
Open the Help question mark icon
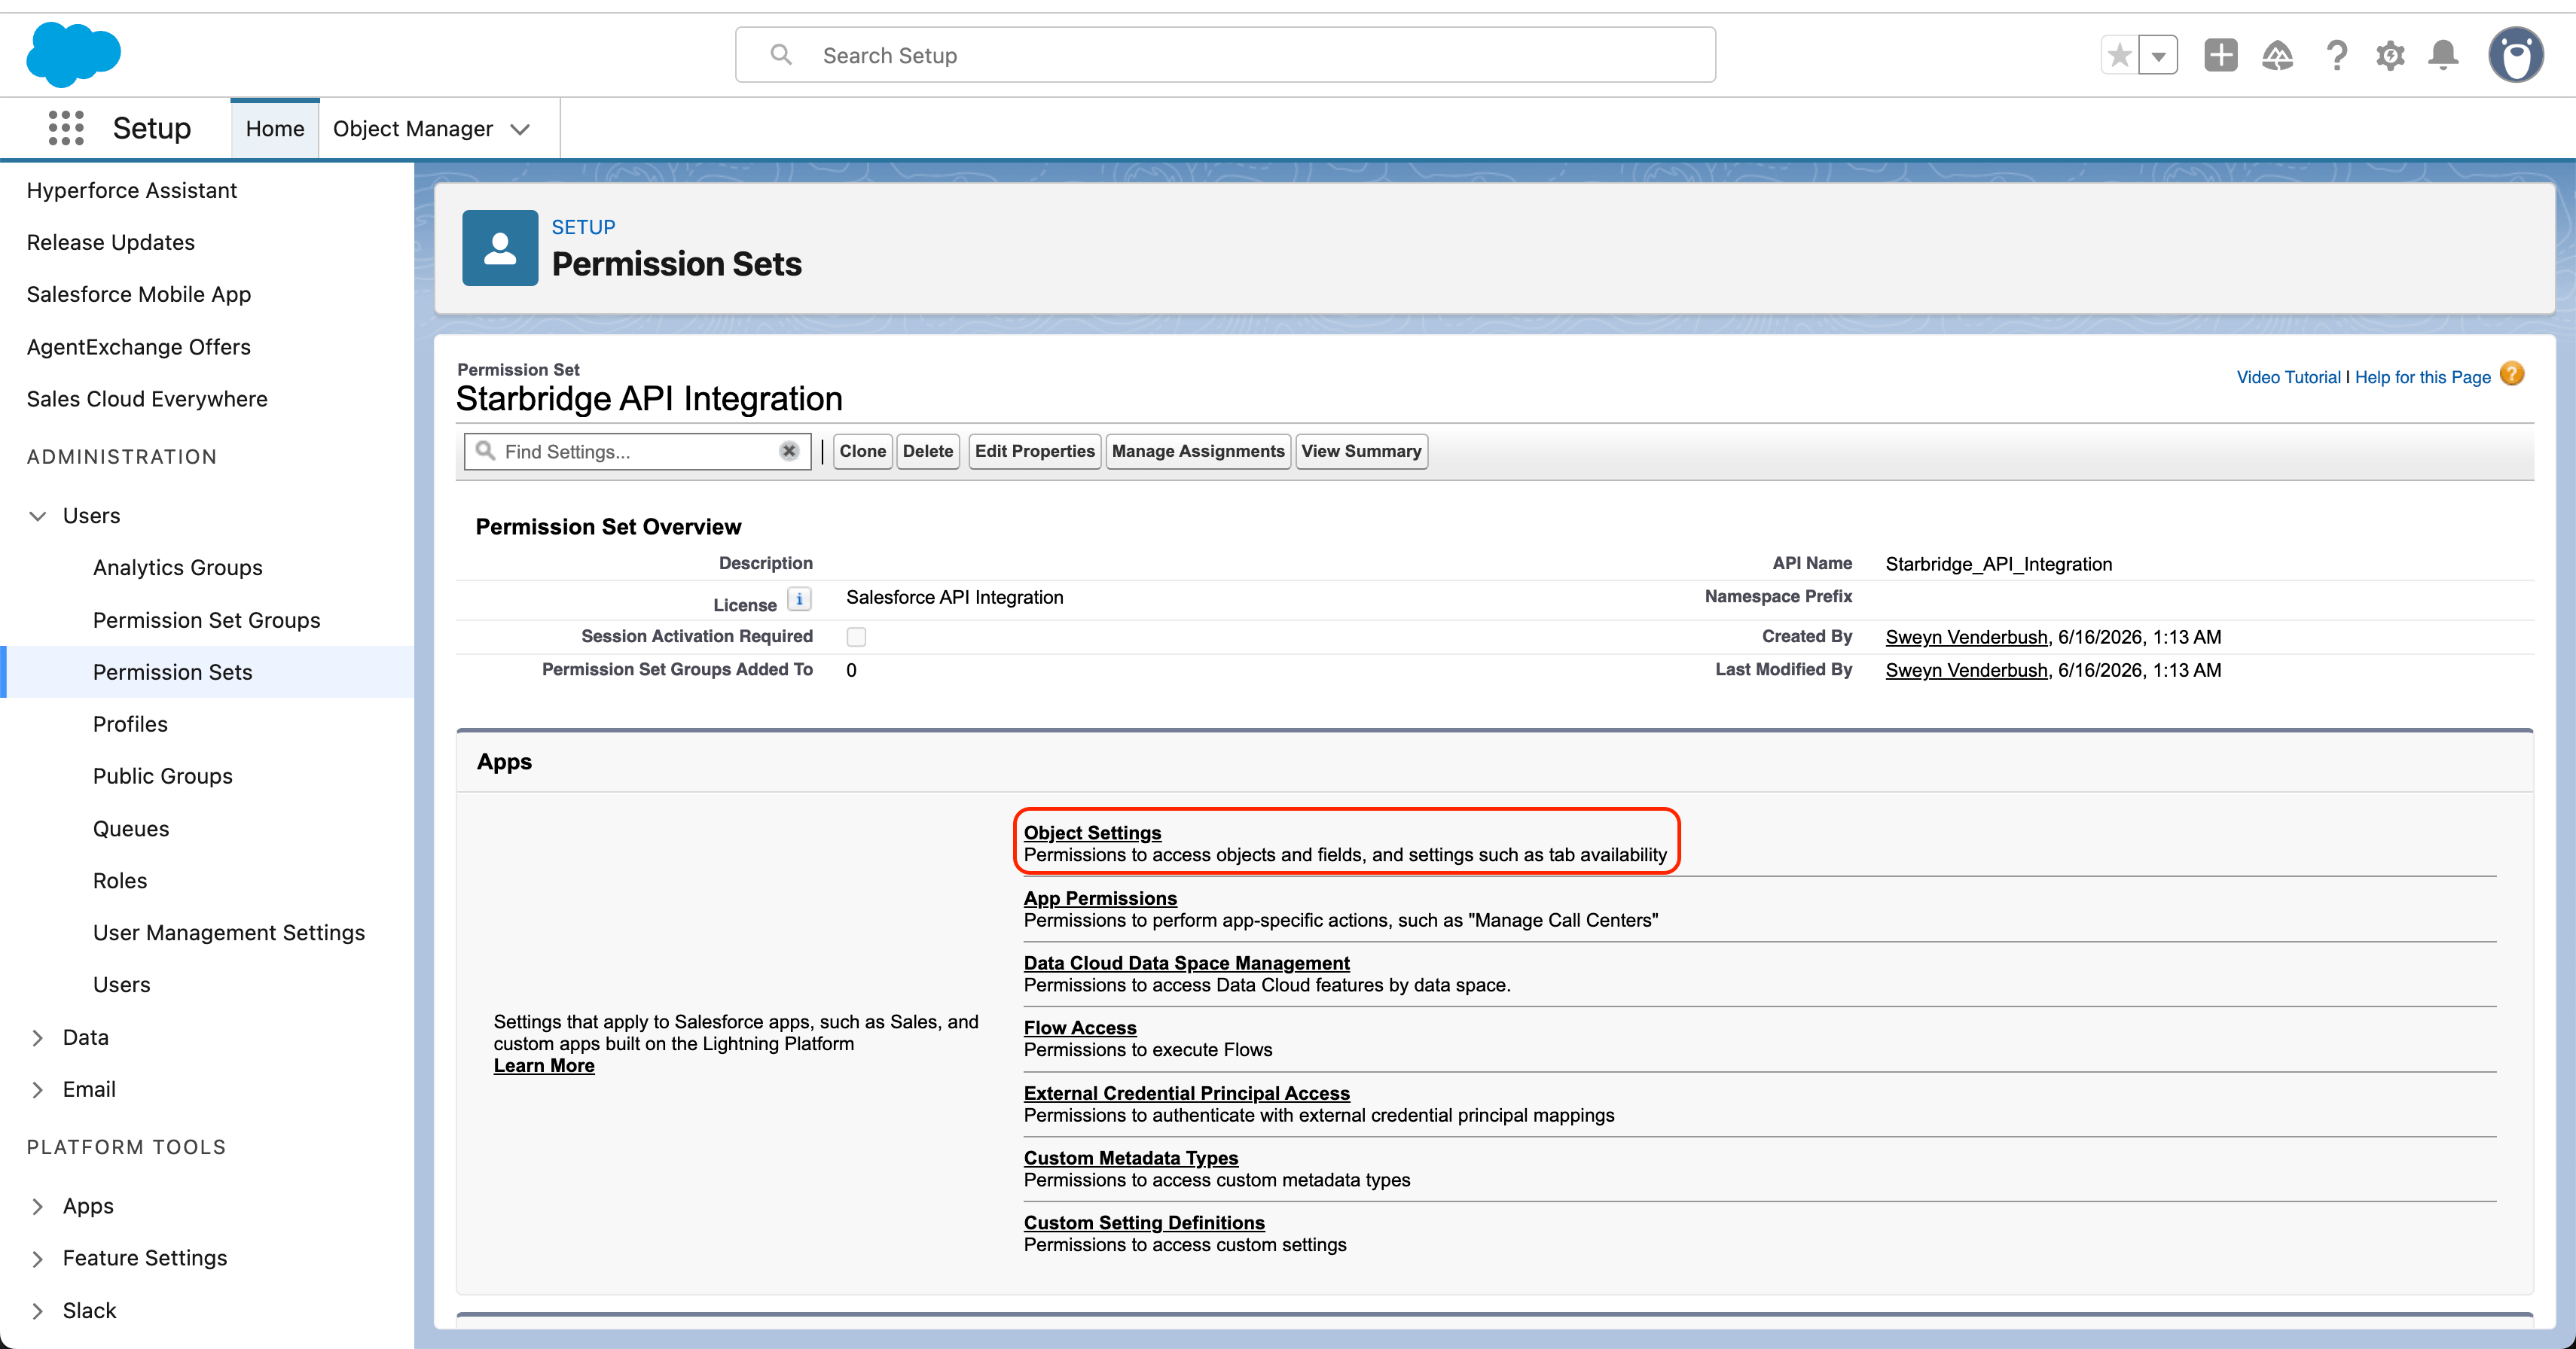(x=2336, y=55)
